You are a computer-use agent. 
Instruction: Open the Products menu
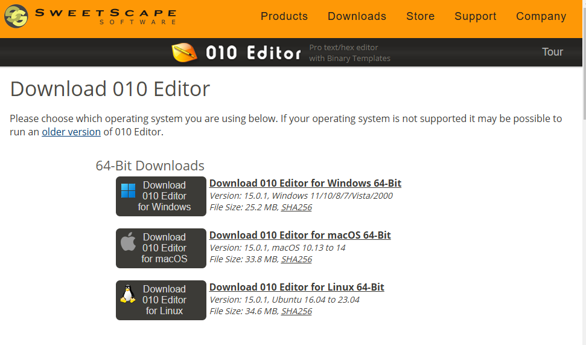284,16
